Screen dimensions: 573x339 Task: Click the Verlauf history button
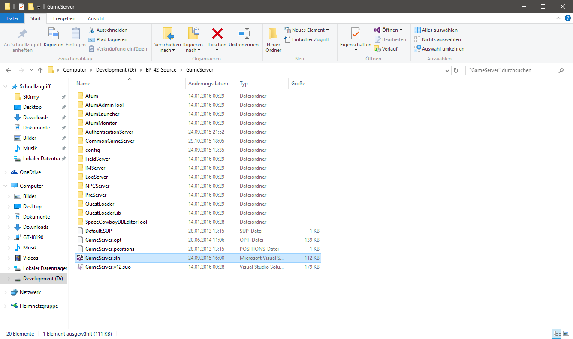[386, 49]
